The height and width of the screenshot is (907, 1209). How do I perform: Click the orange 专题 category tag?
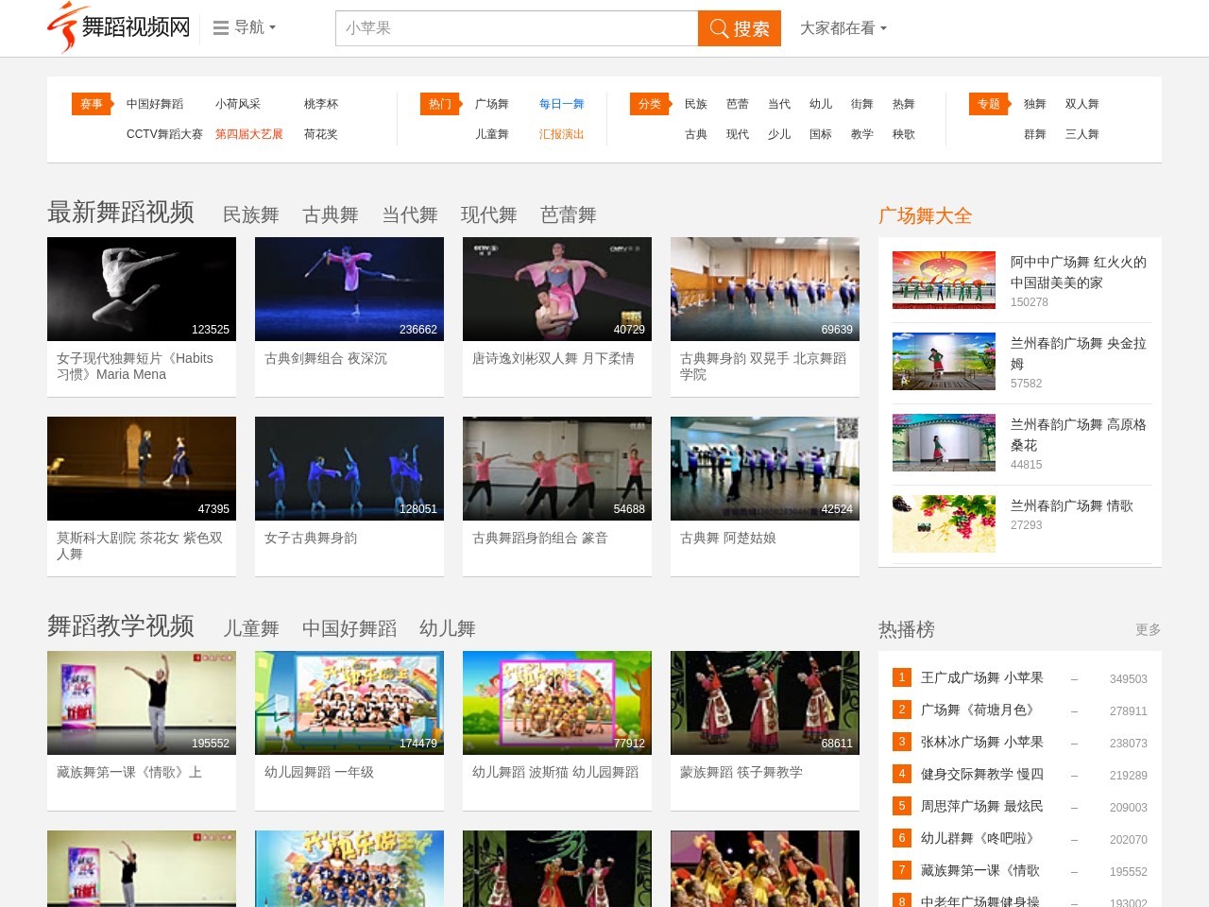pos(989,104)
